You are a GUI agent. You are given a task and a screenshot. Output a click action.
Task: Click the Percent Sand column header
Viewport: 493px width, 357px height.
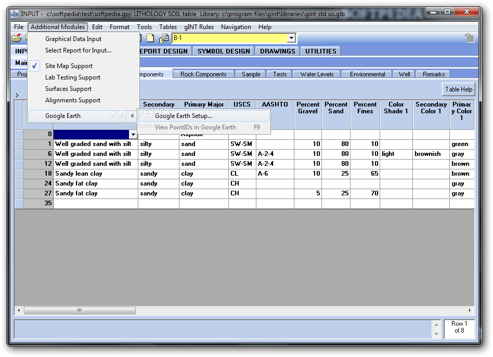pos(336,115)
